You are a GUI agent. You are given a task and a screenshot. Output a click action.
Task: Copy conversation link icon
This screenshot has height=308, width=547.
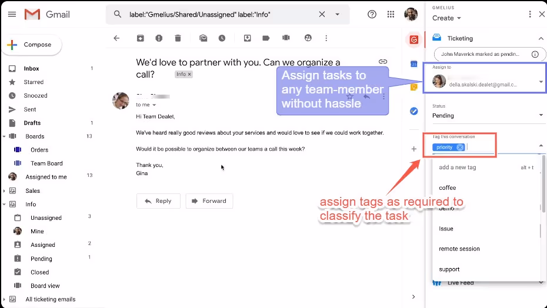pos(383,62)
